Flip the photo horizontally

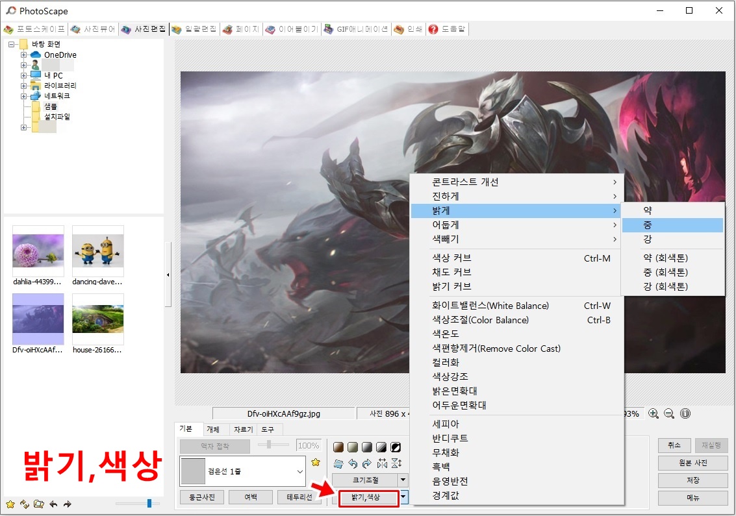pos(381,463)
